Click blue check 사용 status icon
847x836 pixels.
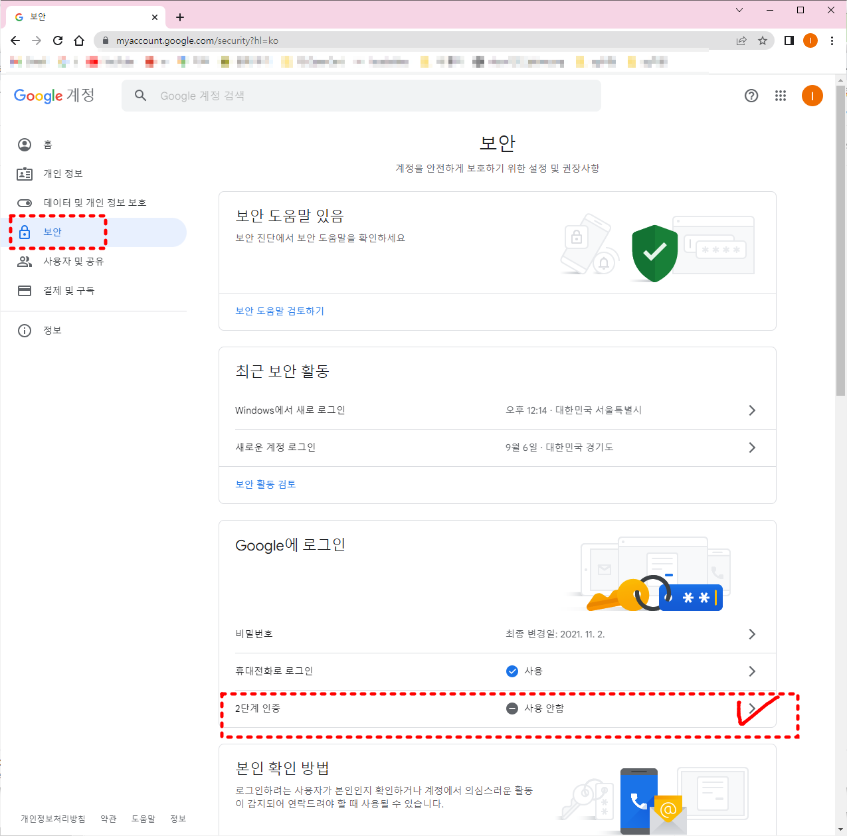coord(512,671)
